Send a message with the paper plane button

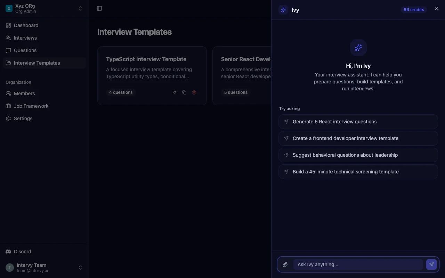point(431,264)
